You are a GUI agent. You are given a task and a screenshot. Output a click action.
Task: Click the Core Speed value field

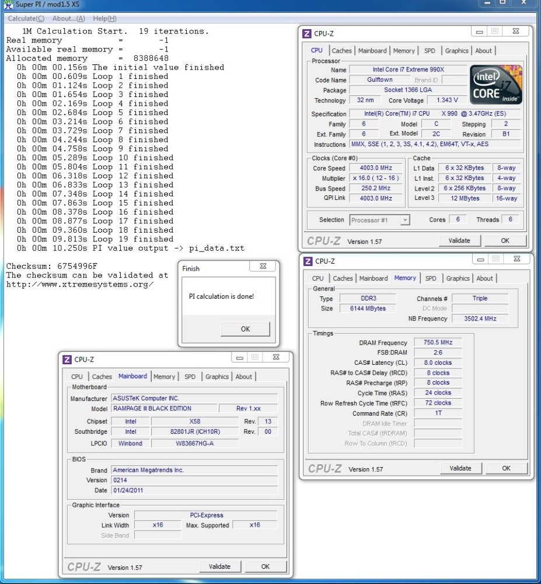click(376, 168)
